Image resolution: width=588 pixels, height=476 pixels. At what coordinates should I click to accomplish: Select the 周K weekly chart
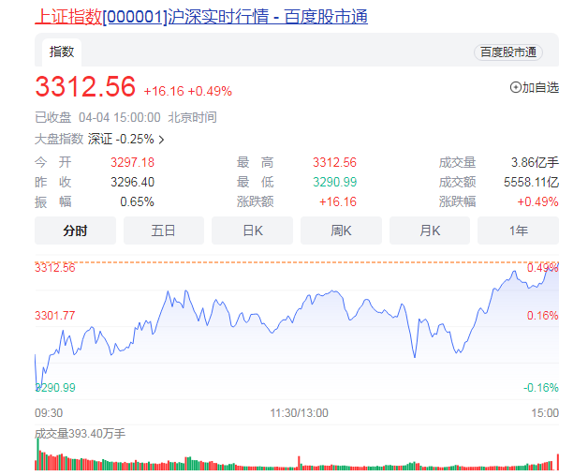[341, 231]
